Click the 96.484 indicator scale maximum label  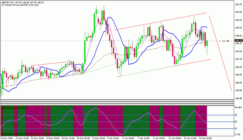click(238, 108)
